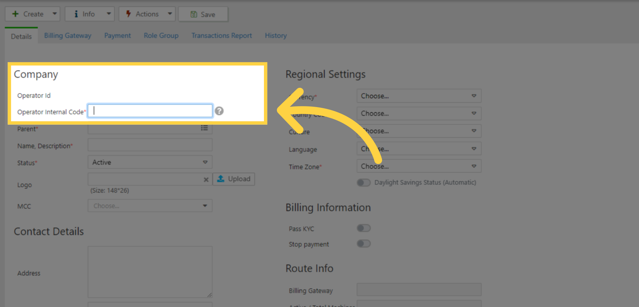Click the help question mark icon
Viewport: 639px width, 307px height.
click(x=219, y=111)
